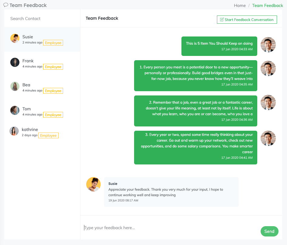Select the Bea contact name
This screenshot has height=245, width=287.
point(26,85)
